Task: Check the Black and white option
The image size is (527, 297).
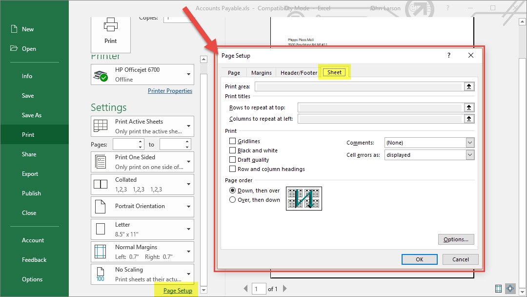Action: point(233,150)
